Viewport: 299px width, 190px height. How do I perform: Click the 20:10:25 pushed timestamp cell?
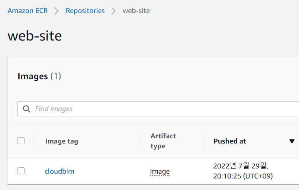tap(243, 171)
